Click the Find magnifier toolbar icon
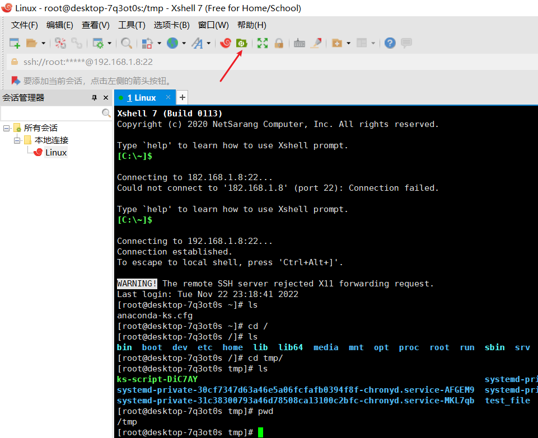Screen dimensions: 538x438 coord(127,43)
